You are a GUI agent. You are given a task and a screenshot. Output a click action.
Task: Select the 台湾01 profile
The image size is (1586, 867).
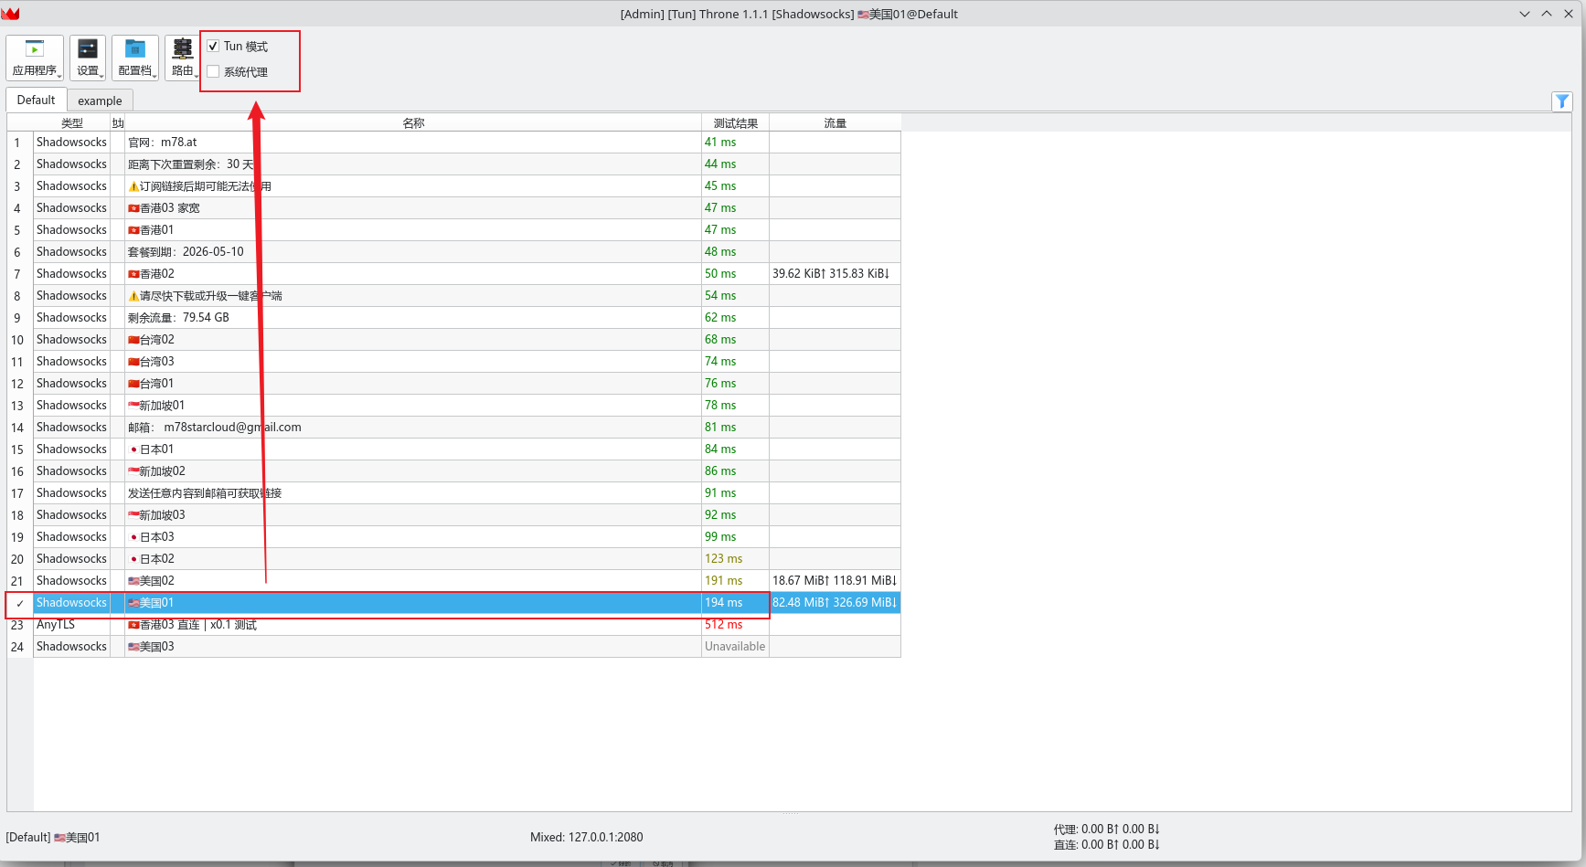[453, 383]
